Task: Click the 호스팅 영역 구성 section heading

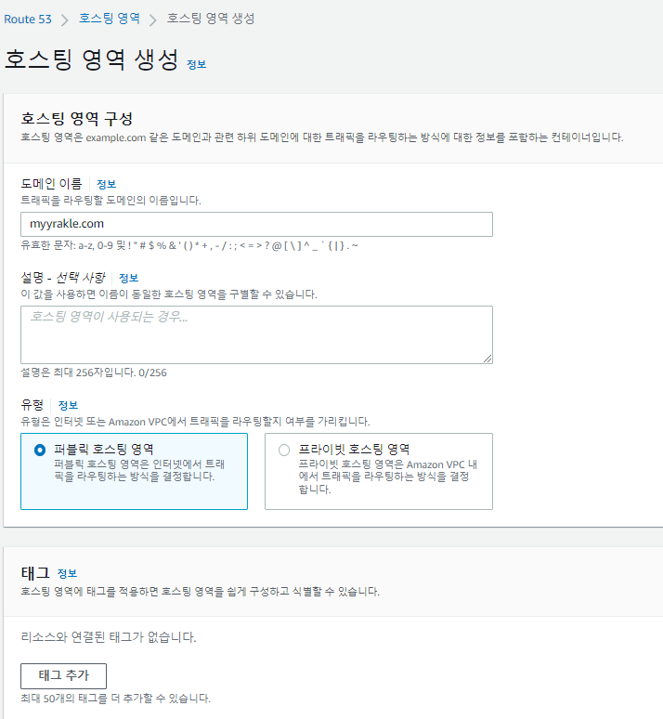Action: [77, 118]
